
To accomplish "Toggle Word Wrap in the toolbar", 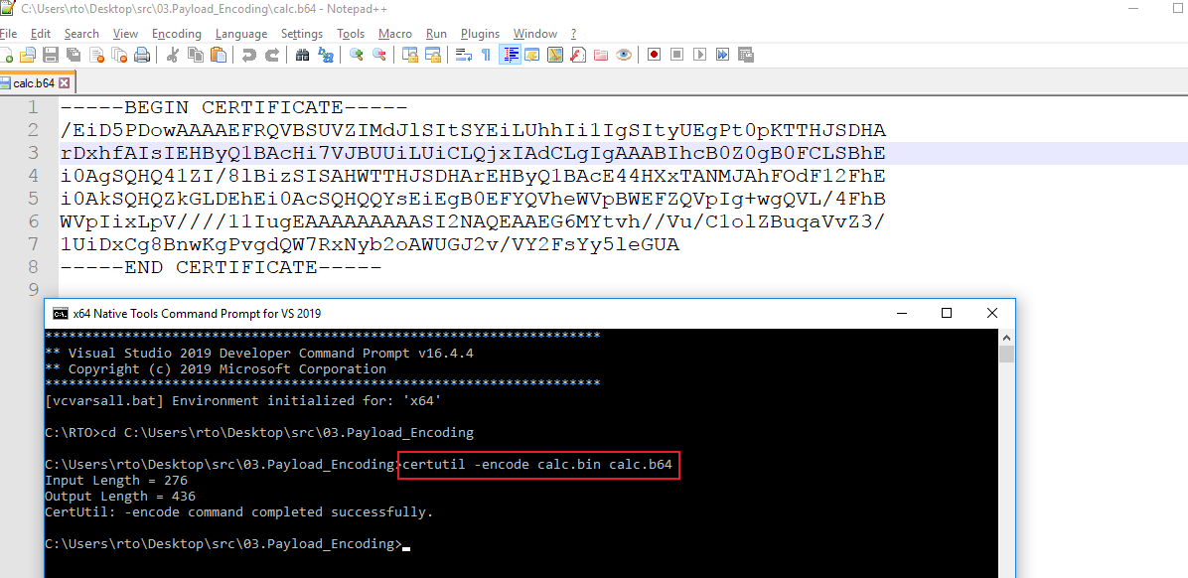I will (x=463, y=56).
